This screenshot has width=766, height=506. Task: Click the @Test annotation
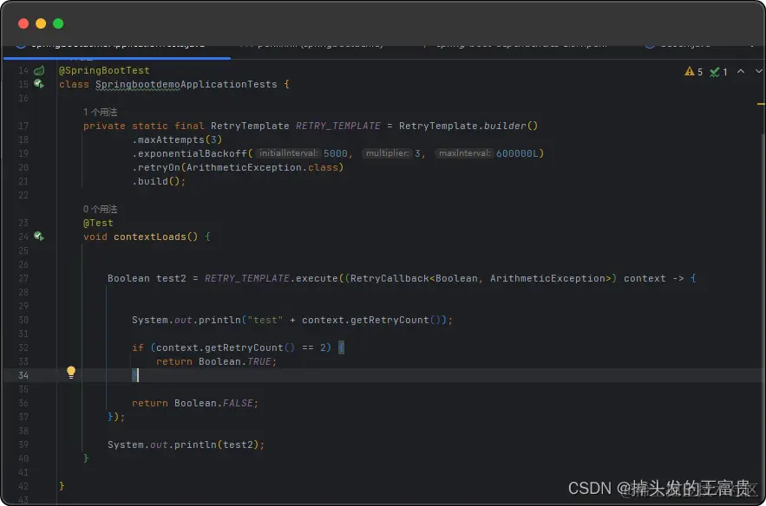[x=98, y=223]
